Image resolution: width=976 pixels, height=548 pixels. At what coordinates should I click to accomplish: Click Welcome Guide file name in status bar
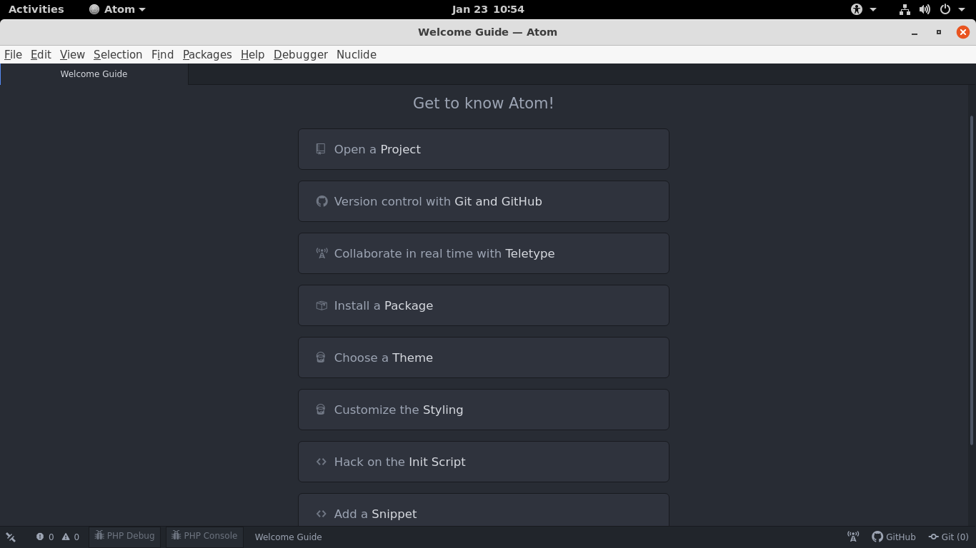[x=288, y=537]
